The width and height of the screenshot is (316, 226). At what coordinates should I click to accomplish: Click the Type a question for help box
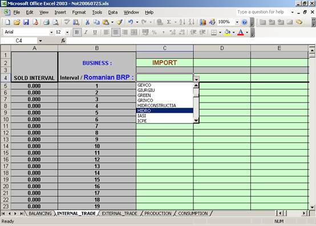(263, 12)
